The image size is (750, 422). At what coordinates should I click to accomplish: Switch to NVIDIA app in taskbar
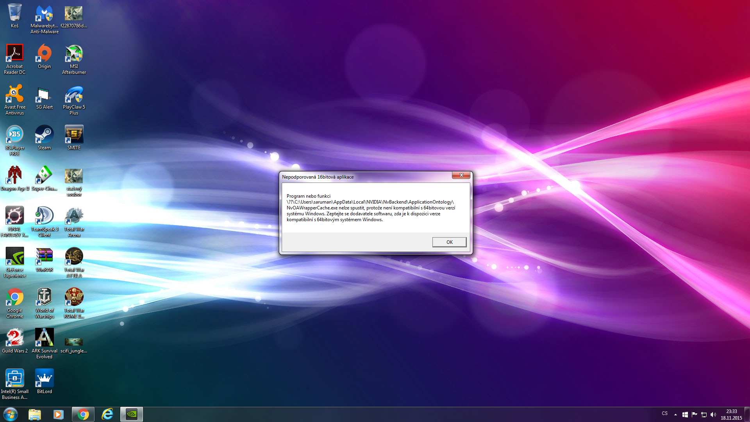[132, 414]
